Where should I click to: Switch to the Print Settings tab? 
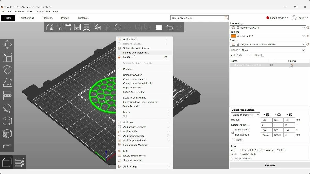click(x=27, y=18)
